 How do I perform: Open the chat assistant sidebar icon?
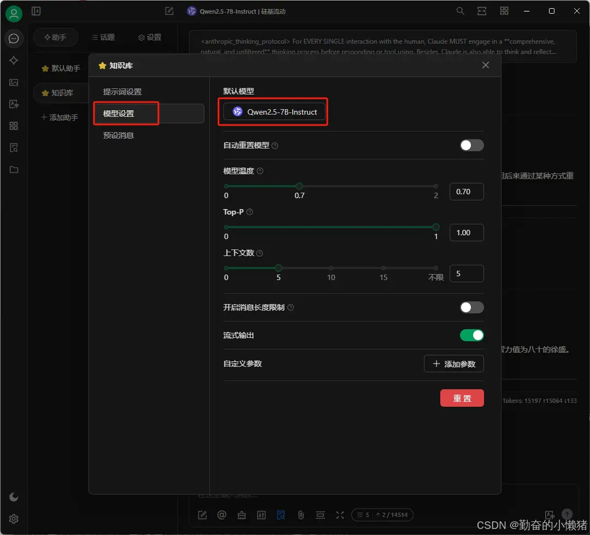tap(14, 38)
